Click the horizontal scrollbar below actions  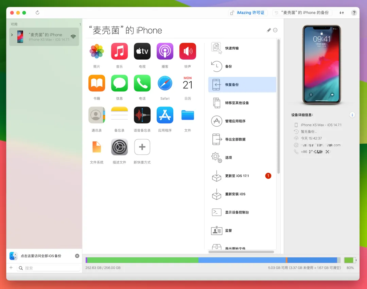(241, 252)
